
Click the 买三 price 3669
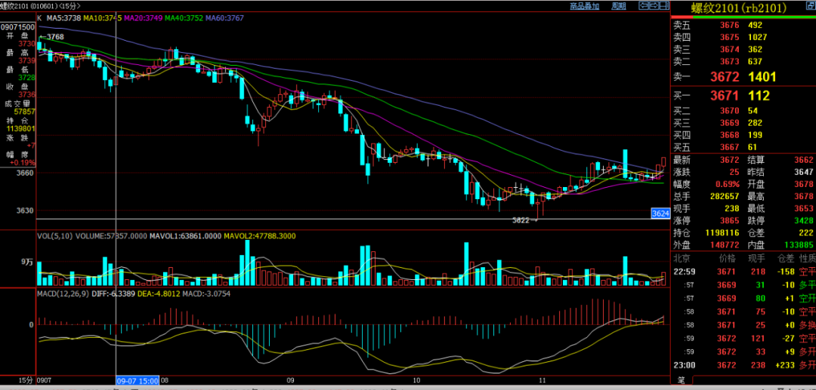pos(730,123)
